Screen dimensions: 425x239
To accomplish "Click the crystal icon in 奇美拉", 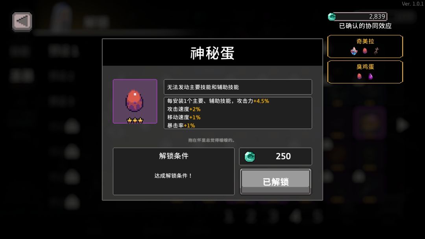I will click(x=354, y=51).
